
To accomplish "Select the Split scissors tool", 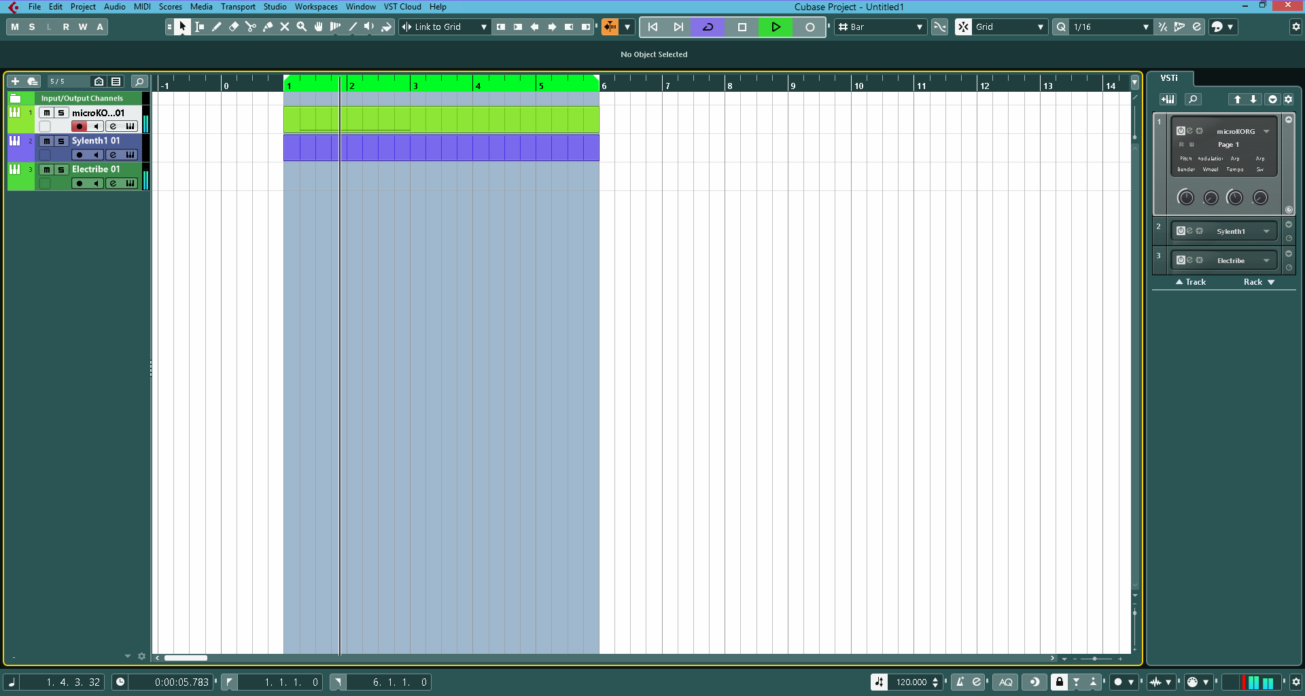I will coord(251,27).
